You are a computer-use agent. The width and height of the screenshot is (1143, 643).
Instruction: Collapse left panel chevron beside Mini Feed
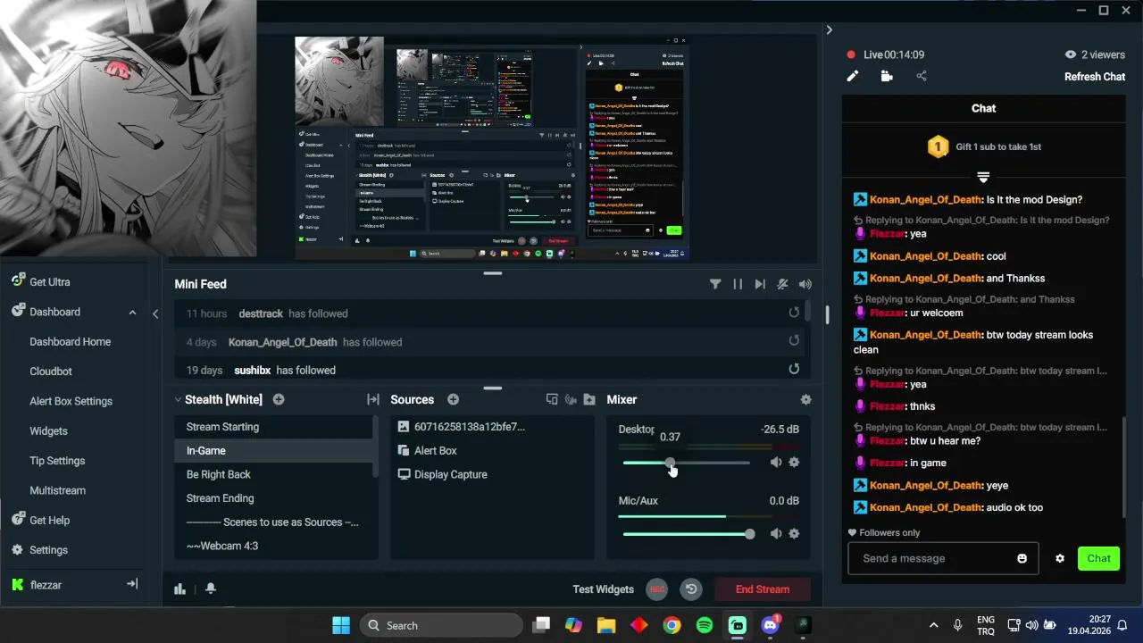pos(155,313)
